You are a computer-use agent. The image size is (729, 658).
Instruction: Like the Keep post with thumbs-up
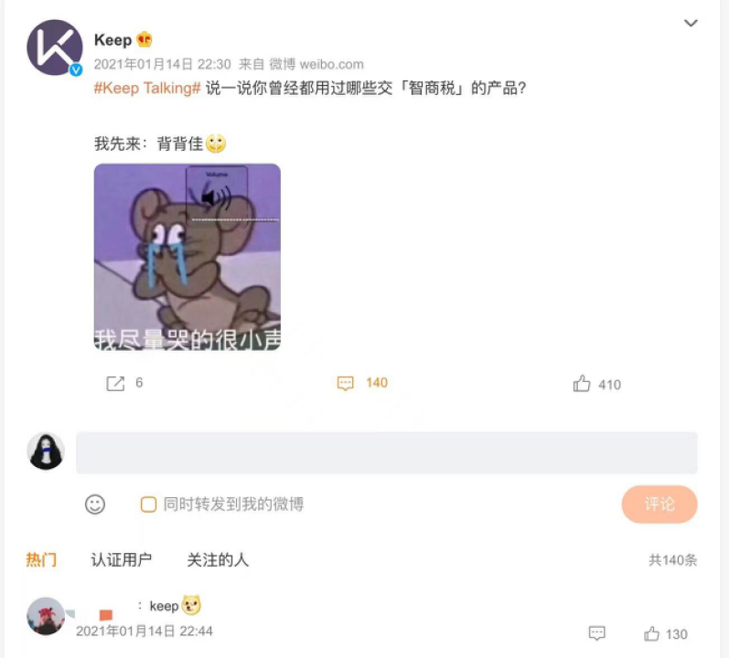point(582,384)
